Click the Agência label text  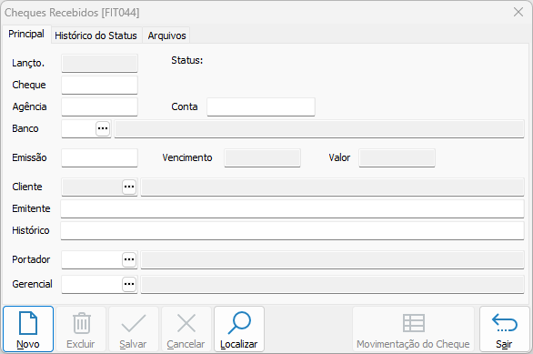coord(30,106)
